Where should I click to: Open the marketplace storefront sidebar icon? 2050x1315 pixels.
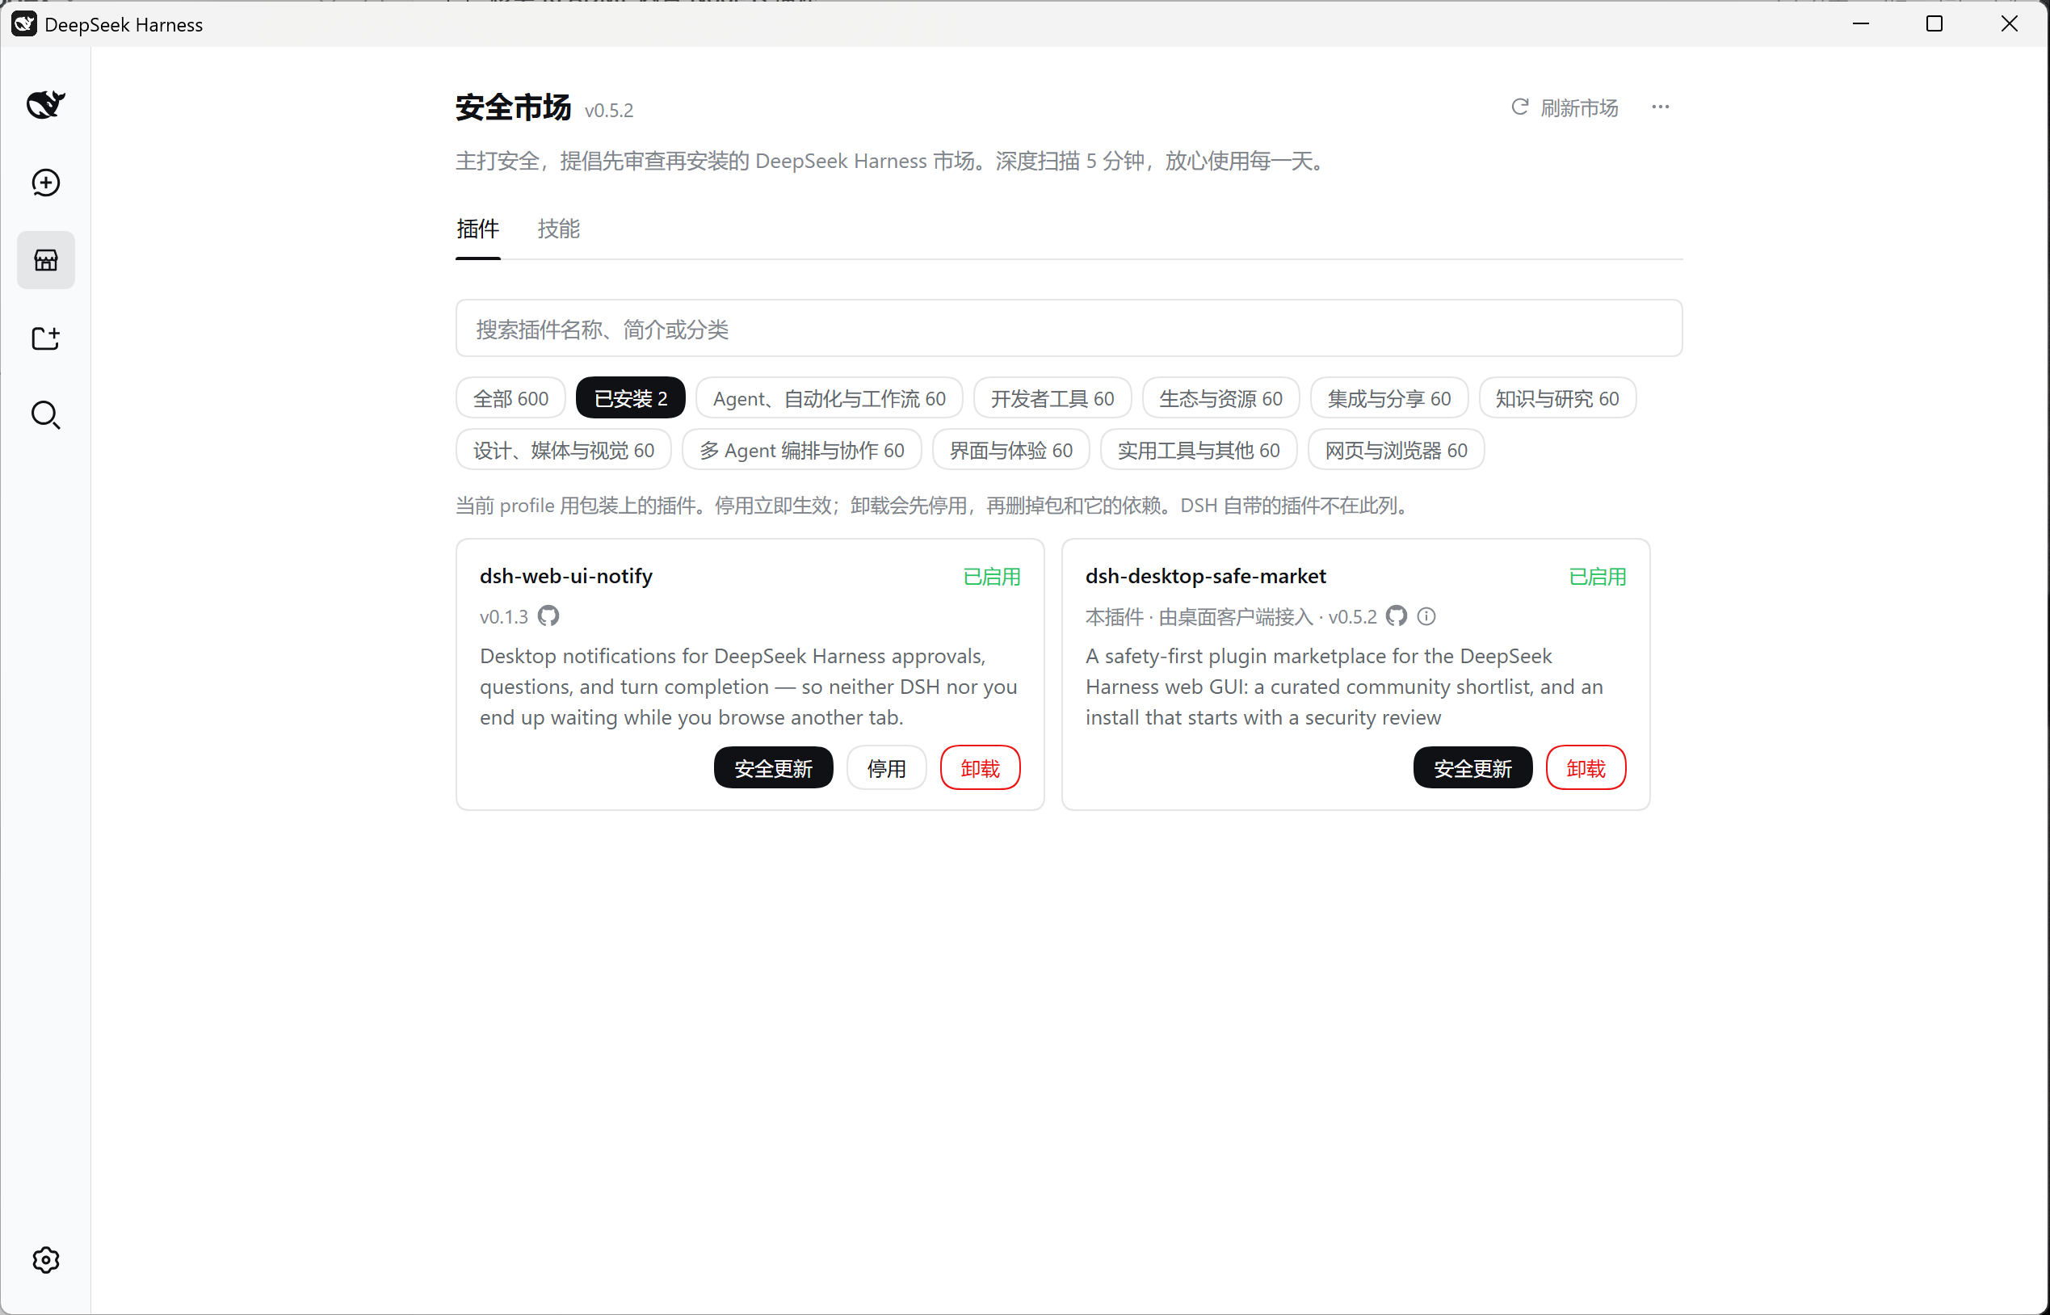click(45, 259)
